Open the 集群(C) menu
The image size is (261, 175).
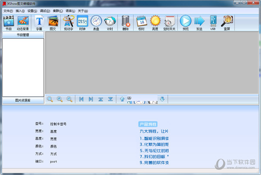58,11
